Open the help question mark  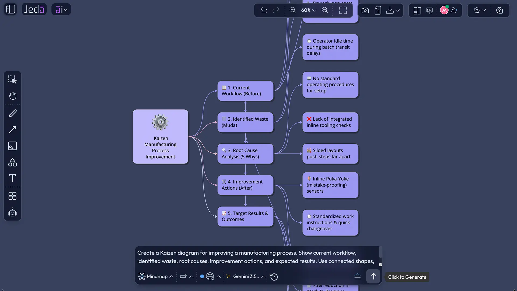(x=499, y=11)
